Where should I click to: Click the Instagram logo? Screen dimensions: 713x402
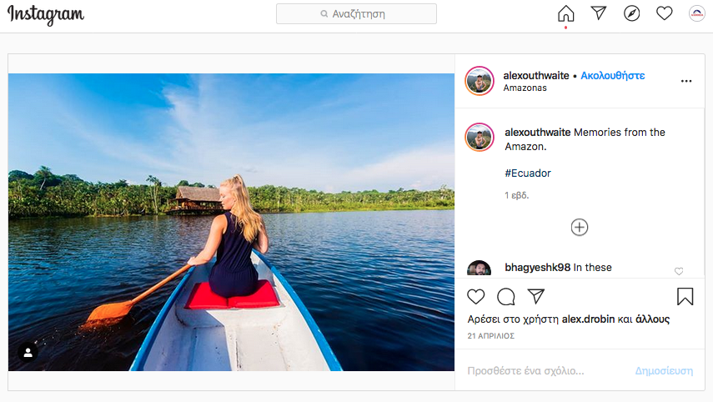[46, 14]
